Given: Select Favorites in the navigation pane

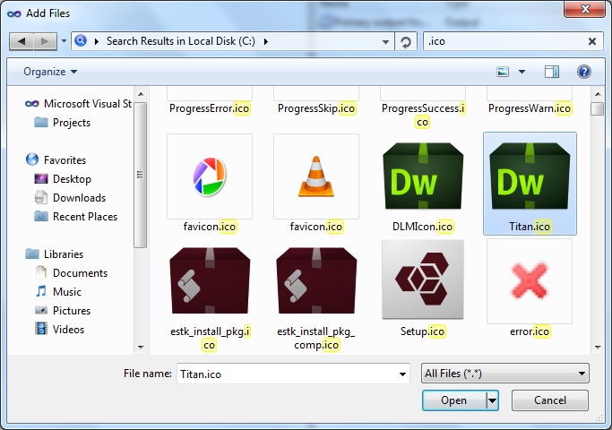Looking at the screenshot, I should tap(56, 160).
